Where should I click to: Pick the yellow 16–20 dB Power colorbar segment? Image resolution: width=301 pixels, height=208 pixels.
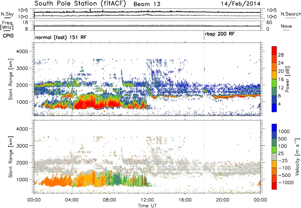pyautogui.click(x=274, y=75)
